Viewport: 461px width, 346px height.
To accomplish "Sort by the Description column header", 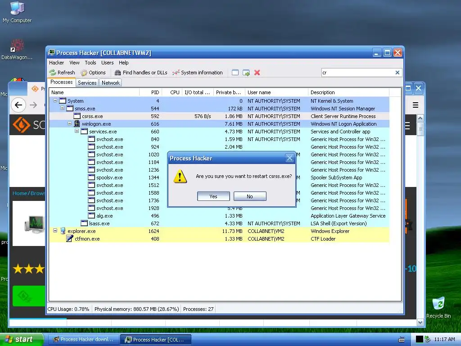I will click(x=348, y=92).
